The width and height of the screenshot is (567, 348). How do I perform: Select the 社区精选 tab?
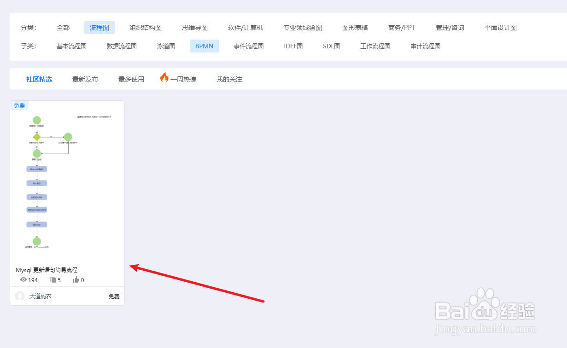click(x=39, y=78)
